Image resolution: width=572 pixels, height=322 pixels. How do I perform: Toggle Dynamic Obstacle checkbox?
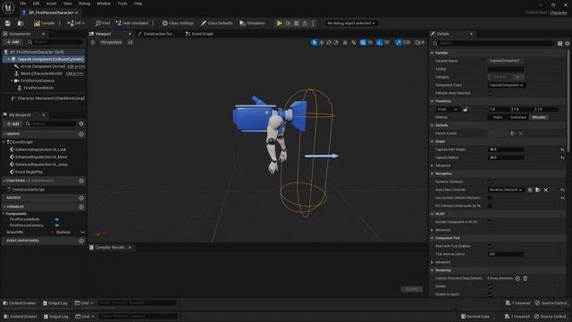490,182
